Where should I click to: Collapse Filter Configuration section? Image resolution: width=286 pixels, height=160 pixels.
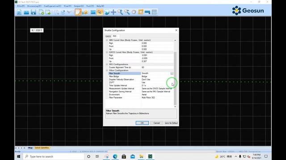tap(107, 70)
